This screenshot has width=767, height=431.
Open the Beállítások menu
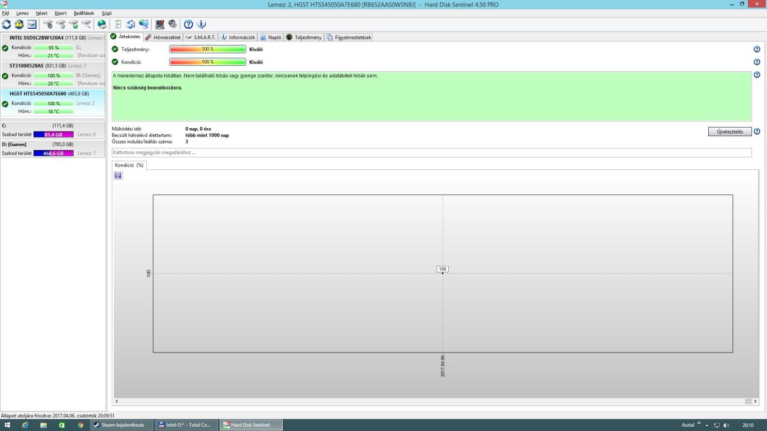point(84,13)
